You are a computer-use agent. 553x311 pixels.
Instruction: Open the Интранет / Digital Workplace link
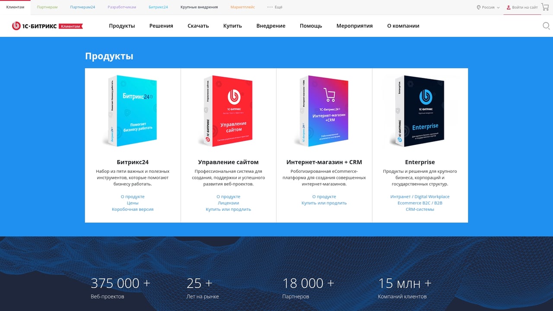(420, 196)
